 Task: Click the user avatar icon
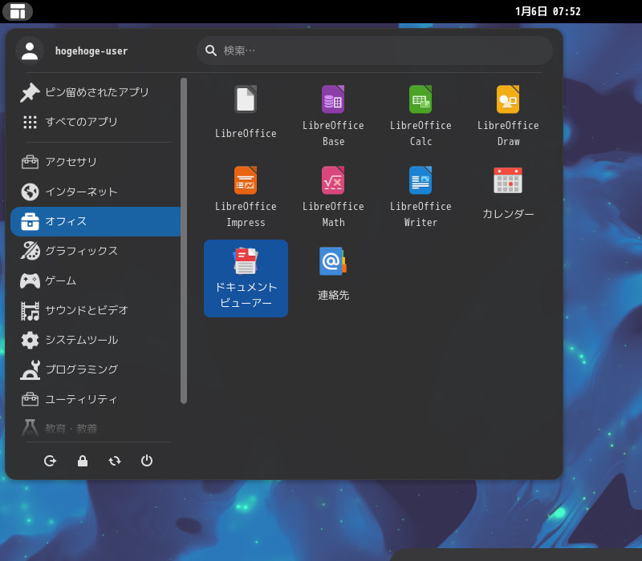(30, 50)
